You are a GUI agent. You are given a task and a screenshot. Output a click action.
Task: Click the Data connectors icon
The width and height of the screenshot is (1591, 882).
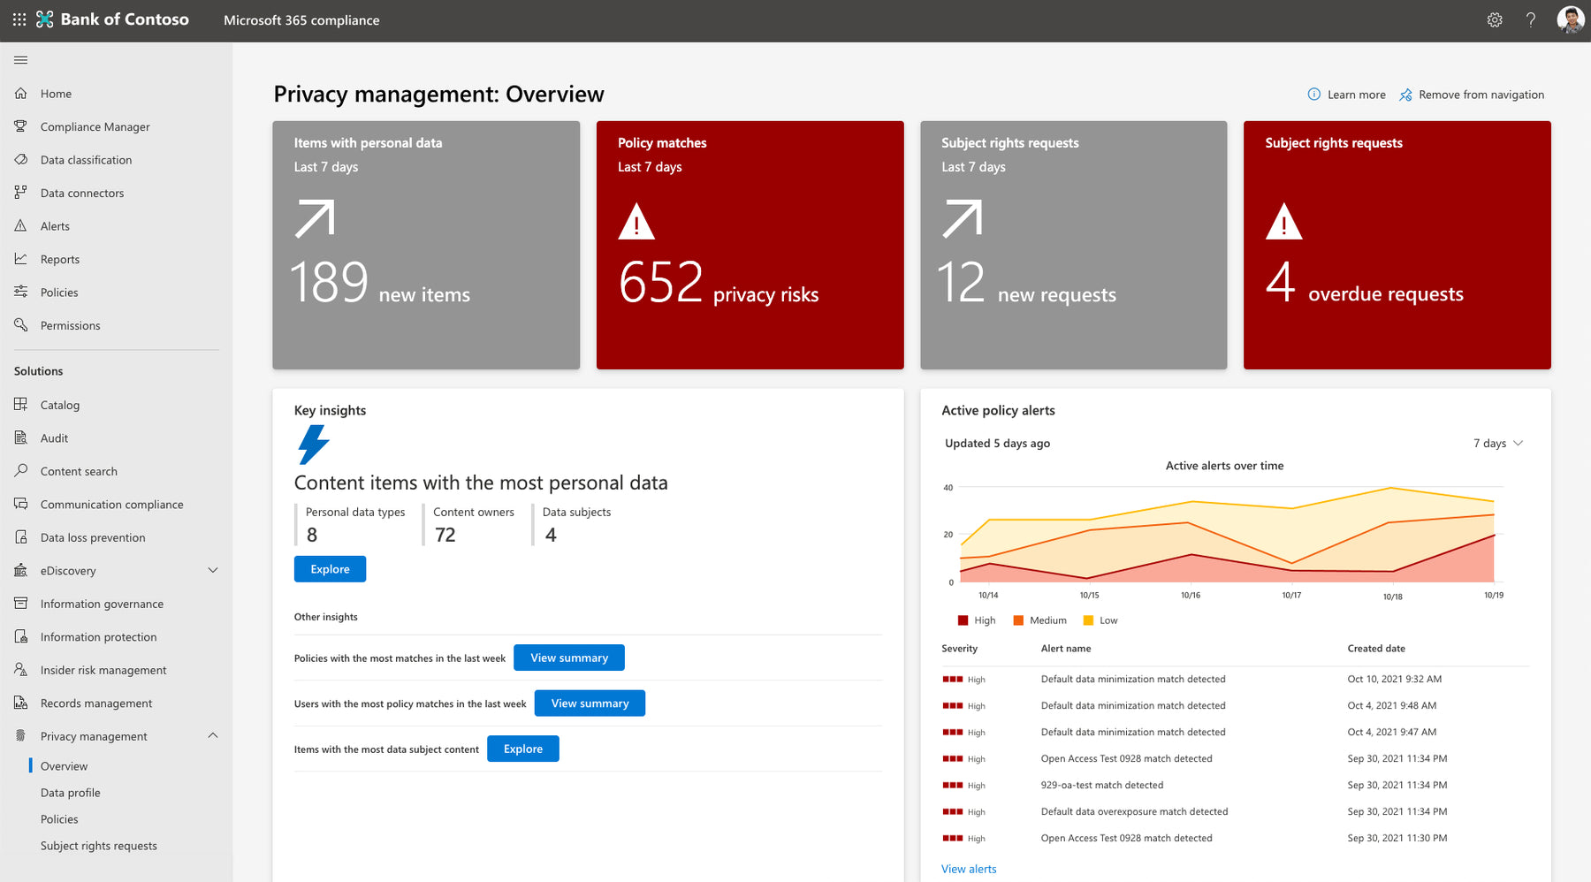pos(21,193)
